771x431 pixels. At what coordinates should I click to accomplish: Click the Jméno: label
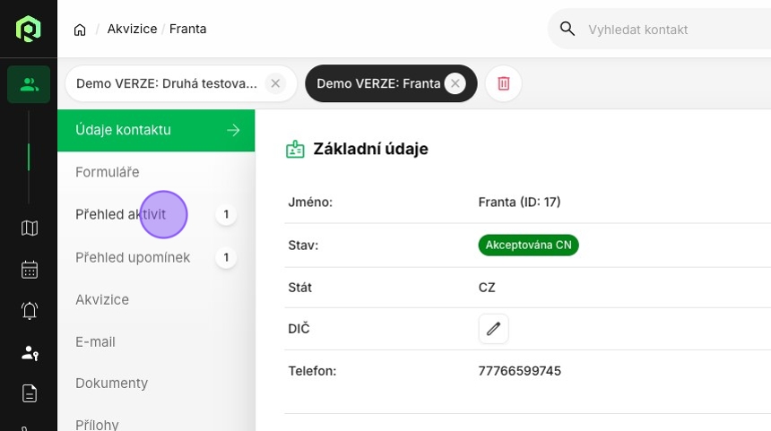pos(310,202)
